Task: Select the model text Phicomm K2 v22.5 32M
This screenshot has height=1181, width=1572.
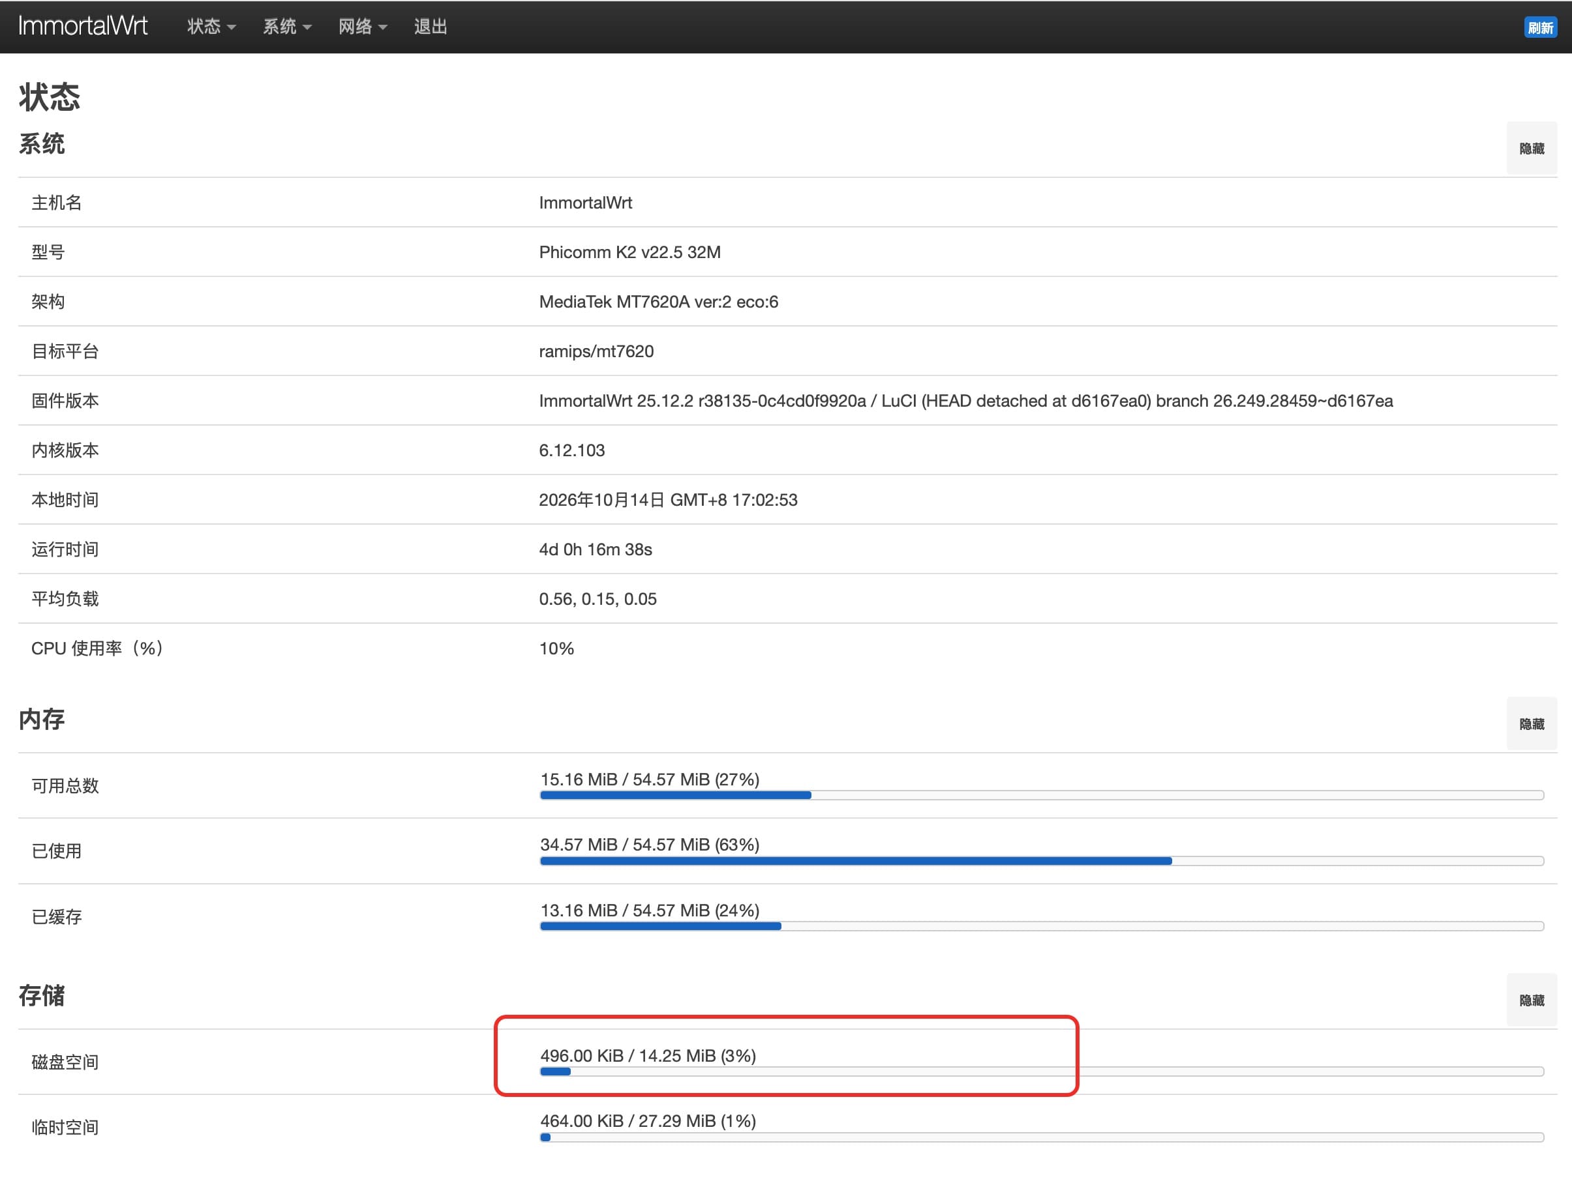Action: (x=629, y=252)
